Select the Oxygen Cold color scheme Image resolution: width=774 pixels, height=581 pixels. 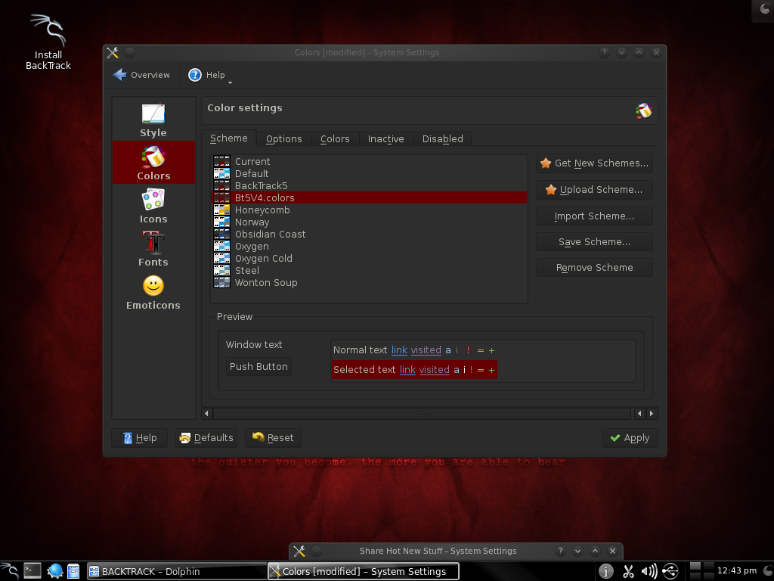point(369,259)
